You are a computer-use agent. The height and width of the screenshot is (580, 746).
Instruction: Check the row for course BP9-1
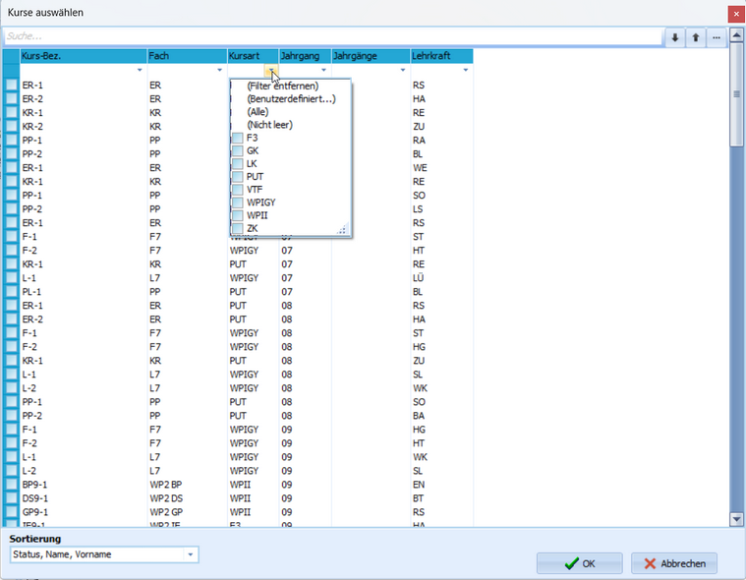tap(12, 485)
